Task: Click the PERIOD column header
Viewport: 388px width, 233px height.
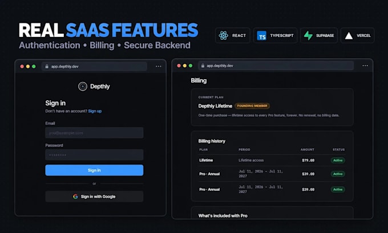Action: pyautogui.click(x=244, y=150)
